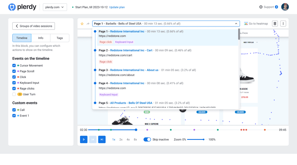
Task: Uncheck the Call custom event
Action: click(x=14, y=110)
